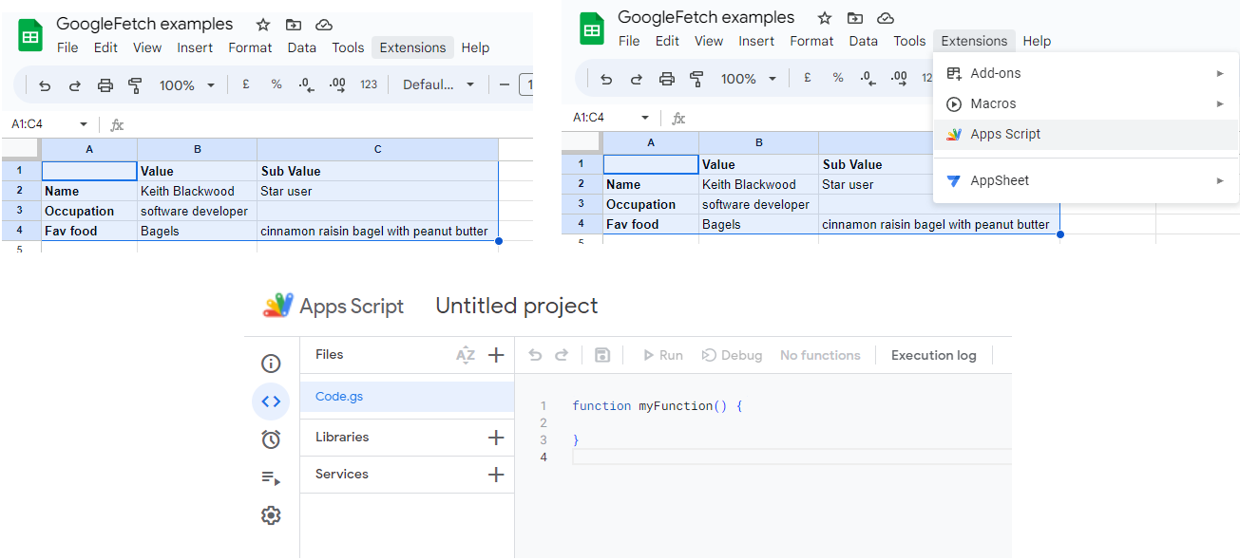Click Undo in the right spreadsheet toolbar
The width and height of the screenshot is (1240, 560).
tap(606, 79)
